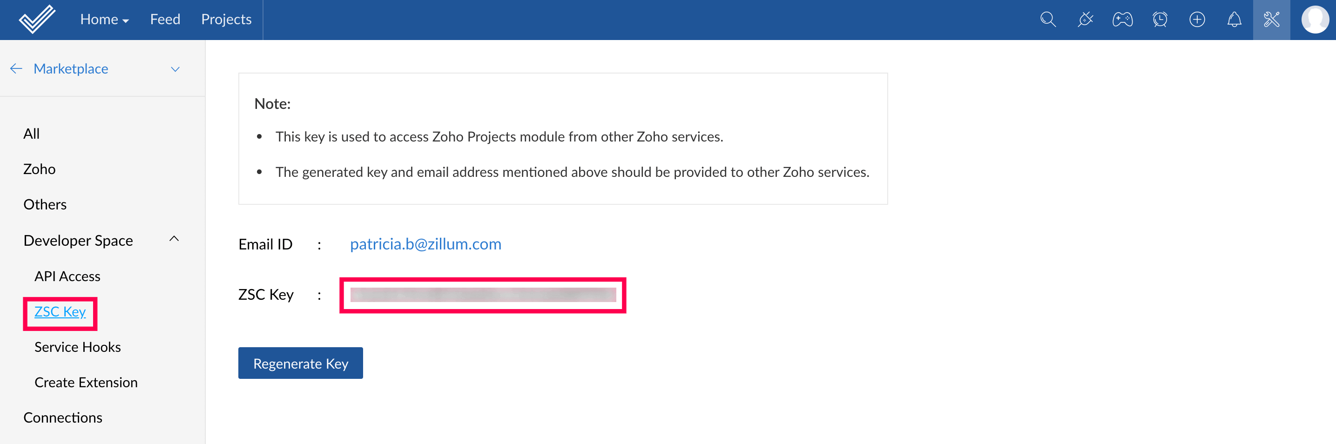Open the search magnifier icon
1336x444 pixels.
pos(1048,20)
